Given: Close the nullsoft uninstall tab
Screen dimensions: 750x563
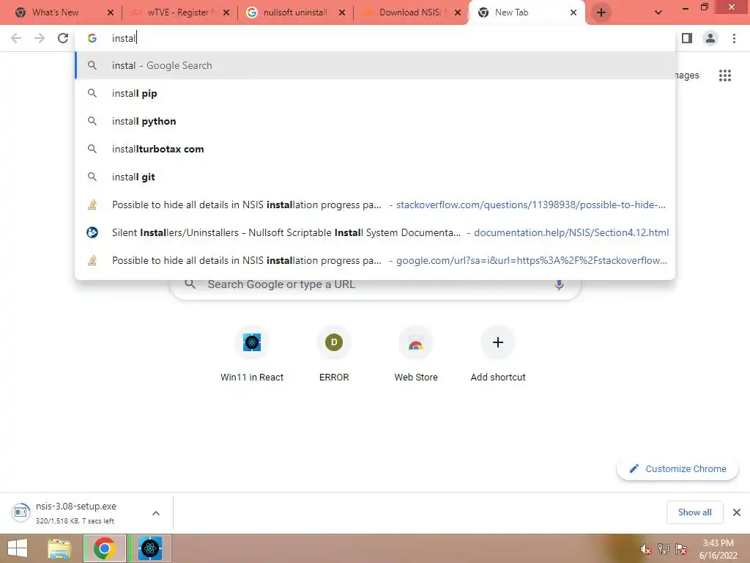Looking at the screenshot, I should pyautogui.click(x=342, y=13).
